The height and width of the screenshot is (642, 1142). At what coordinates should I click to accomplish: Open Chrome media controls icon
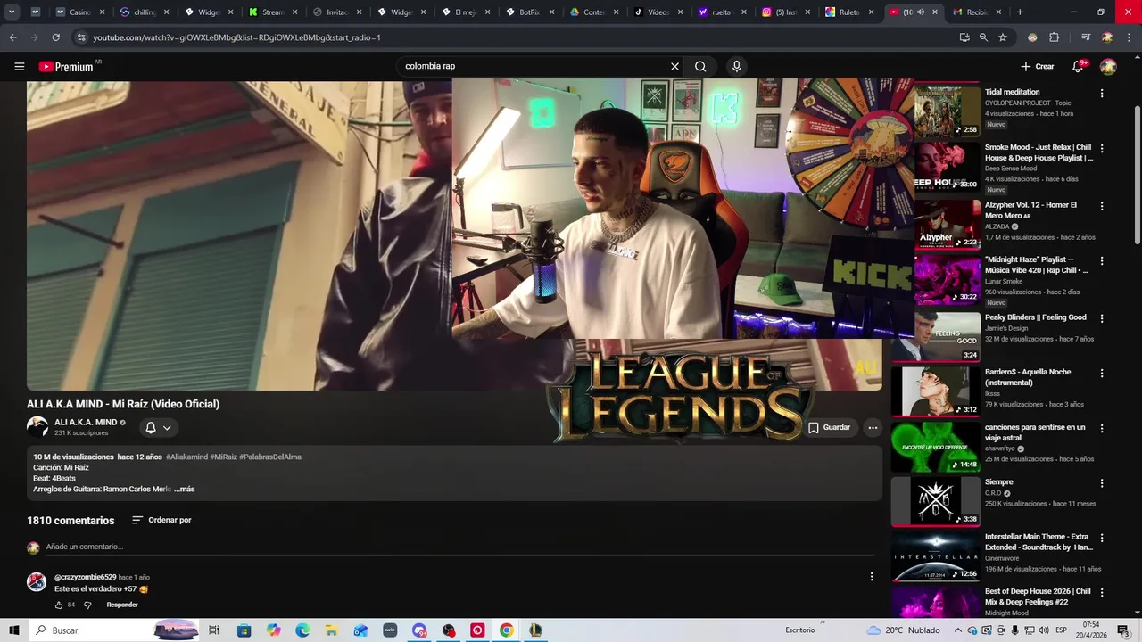click(1086, 37)
